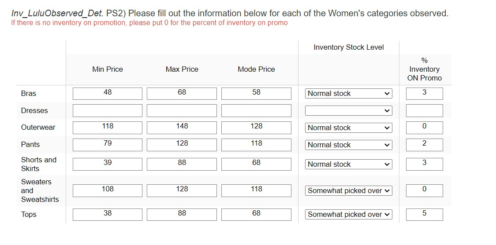Click the Tops percent on promo field
Viewport: 496px width, 245px height.
tap(424, 215)
